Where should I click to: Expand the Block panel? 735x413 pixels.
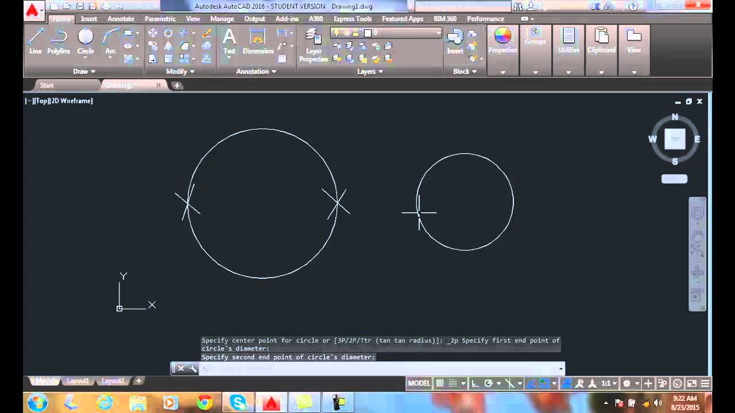(465, 72)
